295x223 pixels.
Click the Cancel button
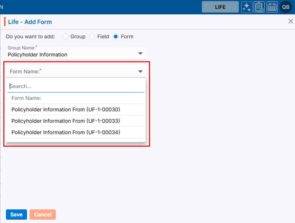[43, 215]
